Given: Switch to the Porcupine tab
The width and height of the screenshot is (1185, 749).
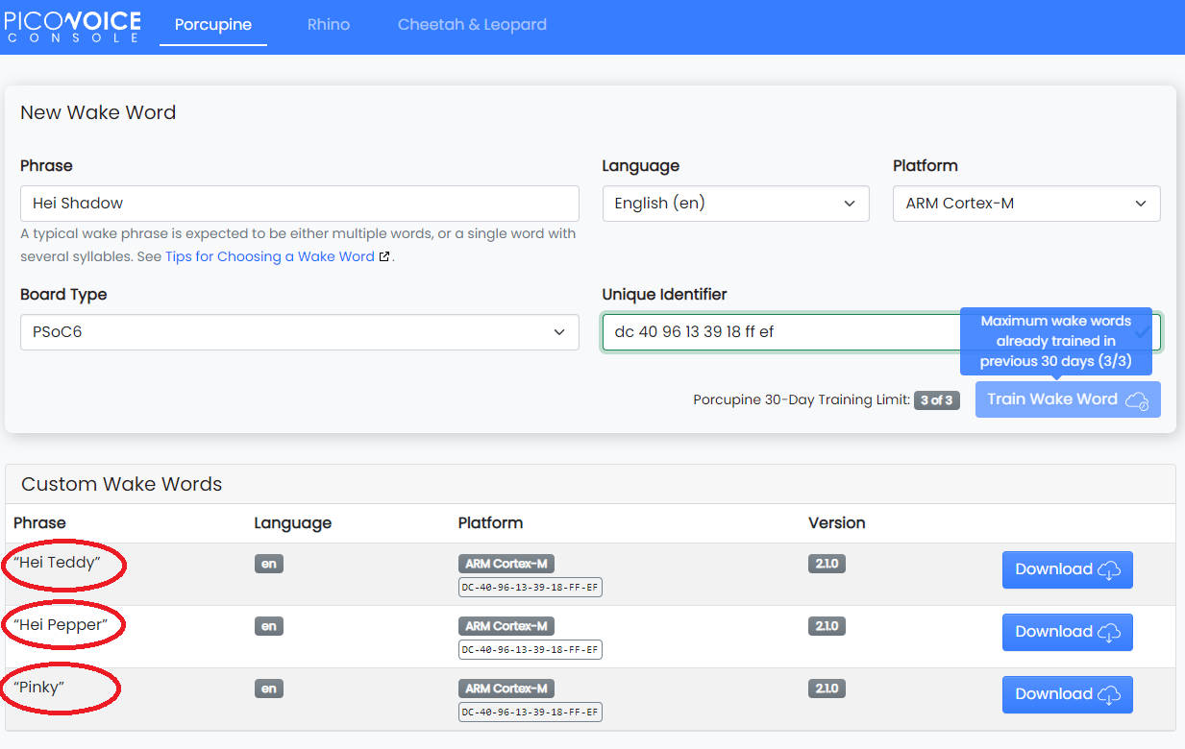Looking at the screenshot, I should click(x=213, y=25).
